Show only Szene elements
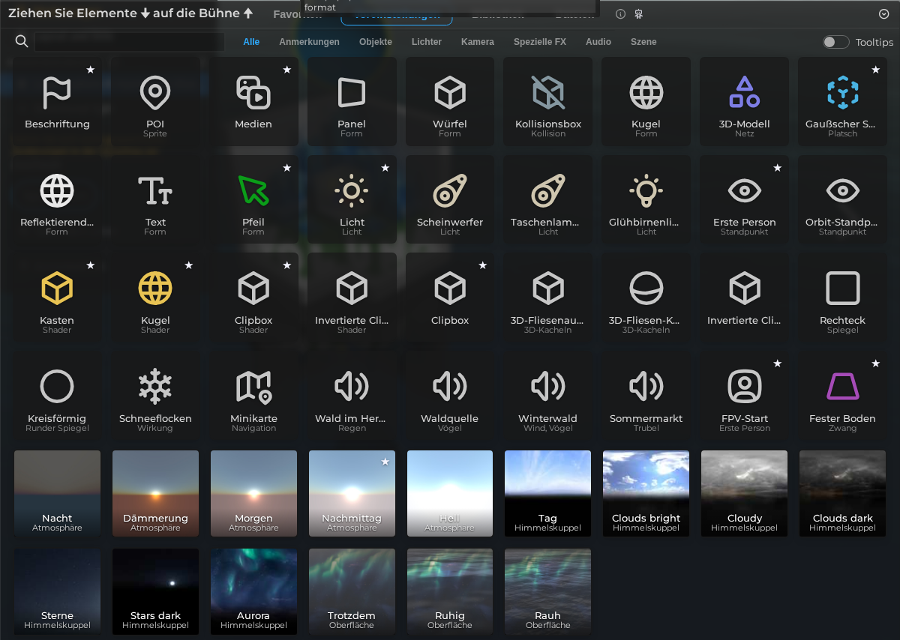This screenshot has height=640, width=900. [x=643, y=42]
